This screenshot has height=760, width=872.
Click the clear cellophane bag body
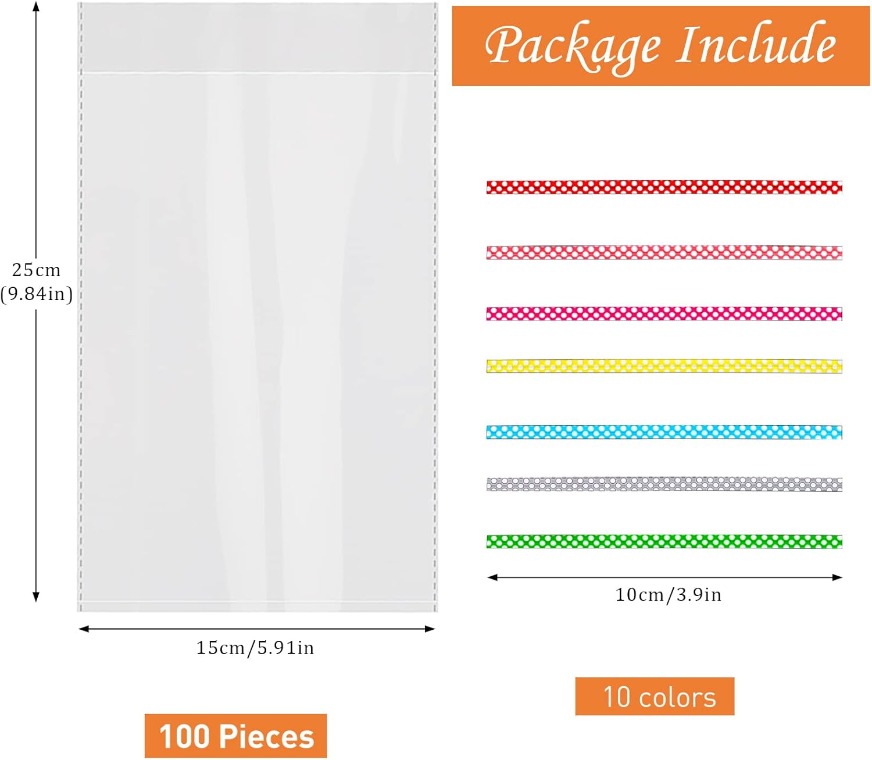257,337
